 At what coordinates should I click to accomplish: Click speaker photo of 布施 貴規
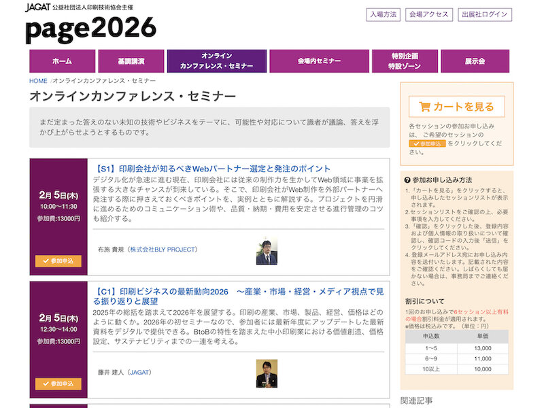[266, 251]
